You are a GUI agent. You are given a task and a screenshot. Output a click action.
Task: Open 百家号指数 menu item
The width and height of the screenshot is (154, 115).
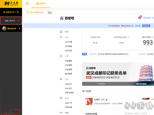point(69,93)
